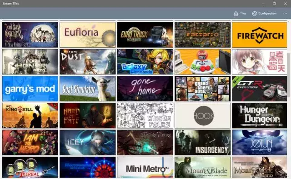Open the Configuration gear icon

[x=254, y=13]
